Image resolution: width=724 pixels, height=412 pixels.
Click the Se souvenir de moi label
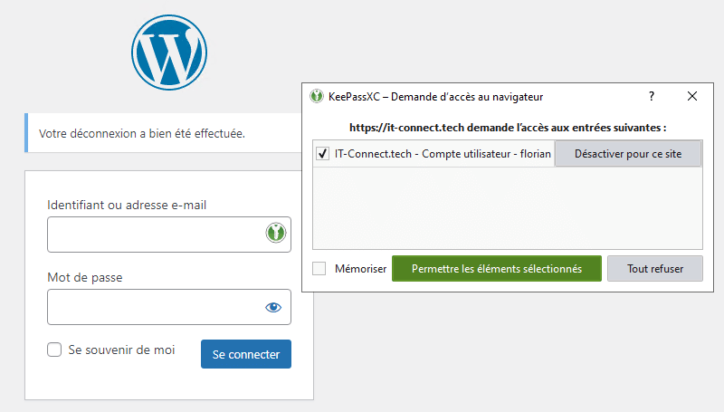121,350
